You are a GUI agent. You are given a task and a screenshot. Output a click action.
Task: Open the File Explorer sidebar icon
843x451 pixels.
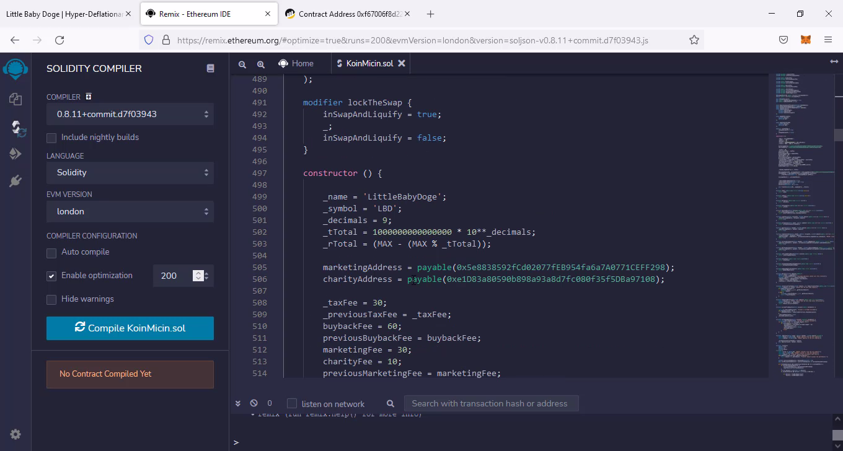pyautogui.click(x=15, y=99)
